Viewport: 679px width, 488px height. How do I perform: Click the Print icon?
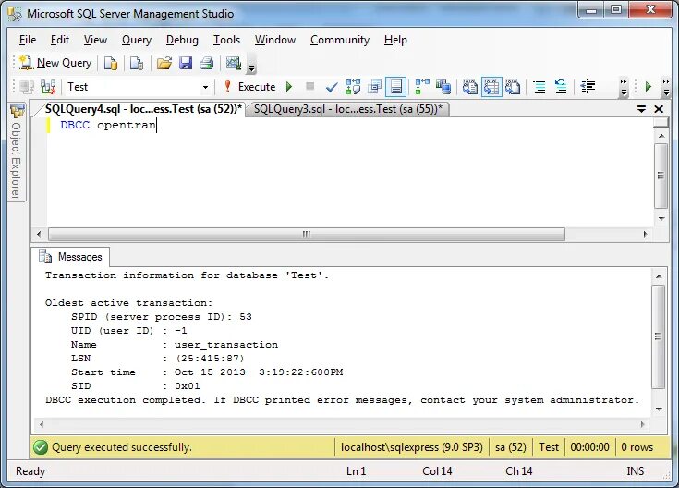(207, 64)
